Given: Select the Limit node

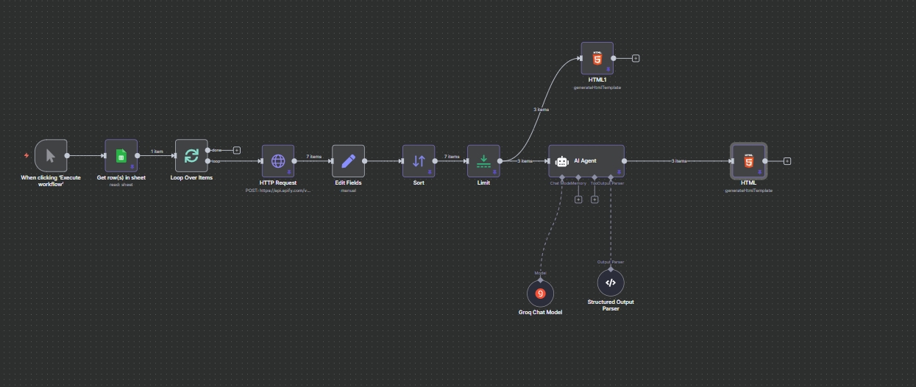Looking at the screenshot, I should [x=483, y=160].
